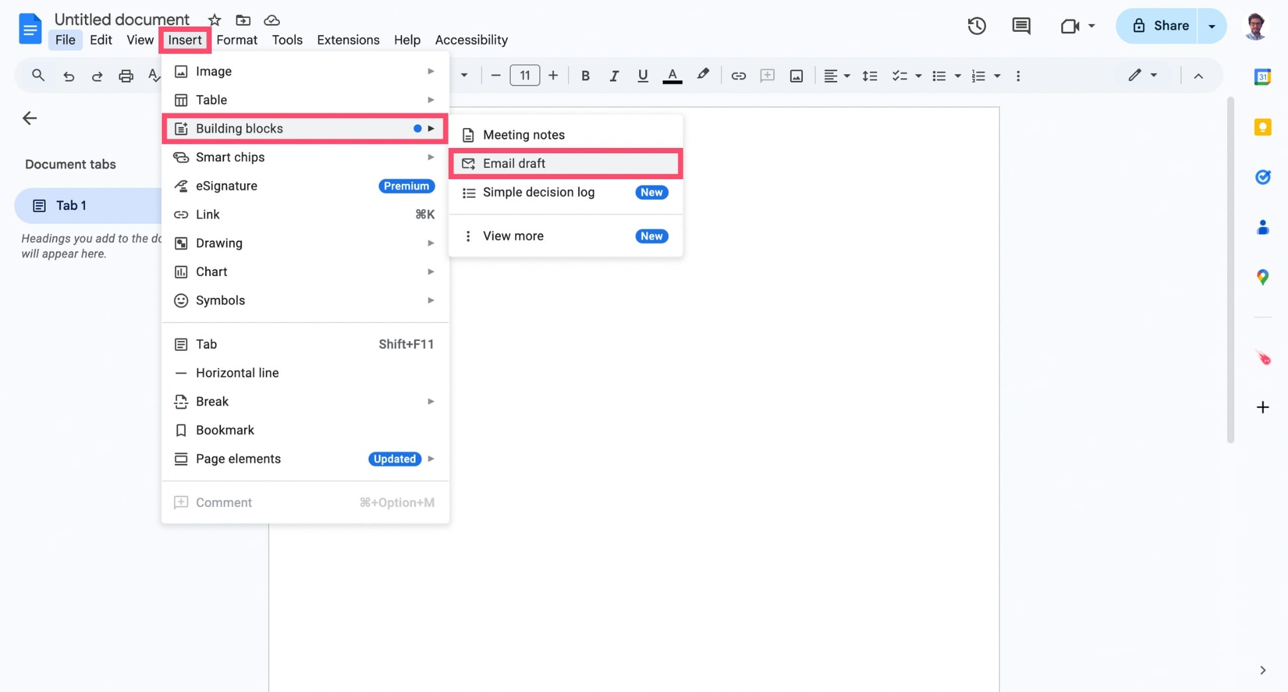Insert a link from the toolbar

[738, 75]
